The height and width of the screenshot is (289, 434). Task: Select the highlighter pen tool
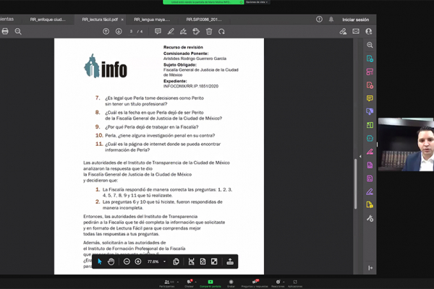point(171,32)
